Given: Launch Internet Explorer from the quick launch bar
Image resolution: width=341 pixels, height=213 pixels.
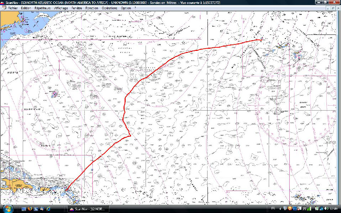Looking at the screenshot, I should point(48,209).
